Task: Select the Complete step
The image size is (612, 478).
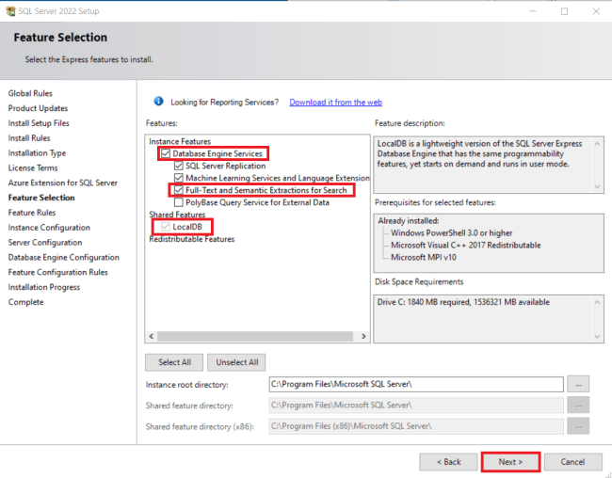Action: (25, 302)
